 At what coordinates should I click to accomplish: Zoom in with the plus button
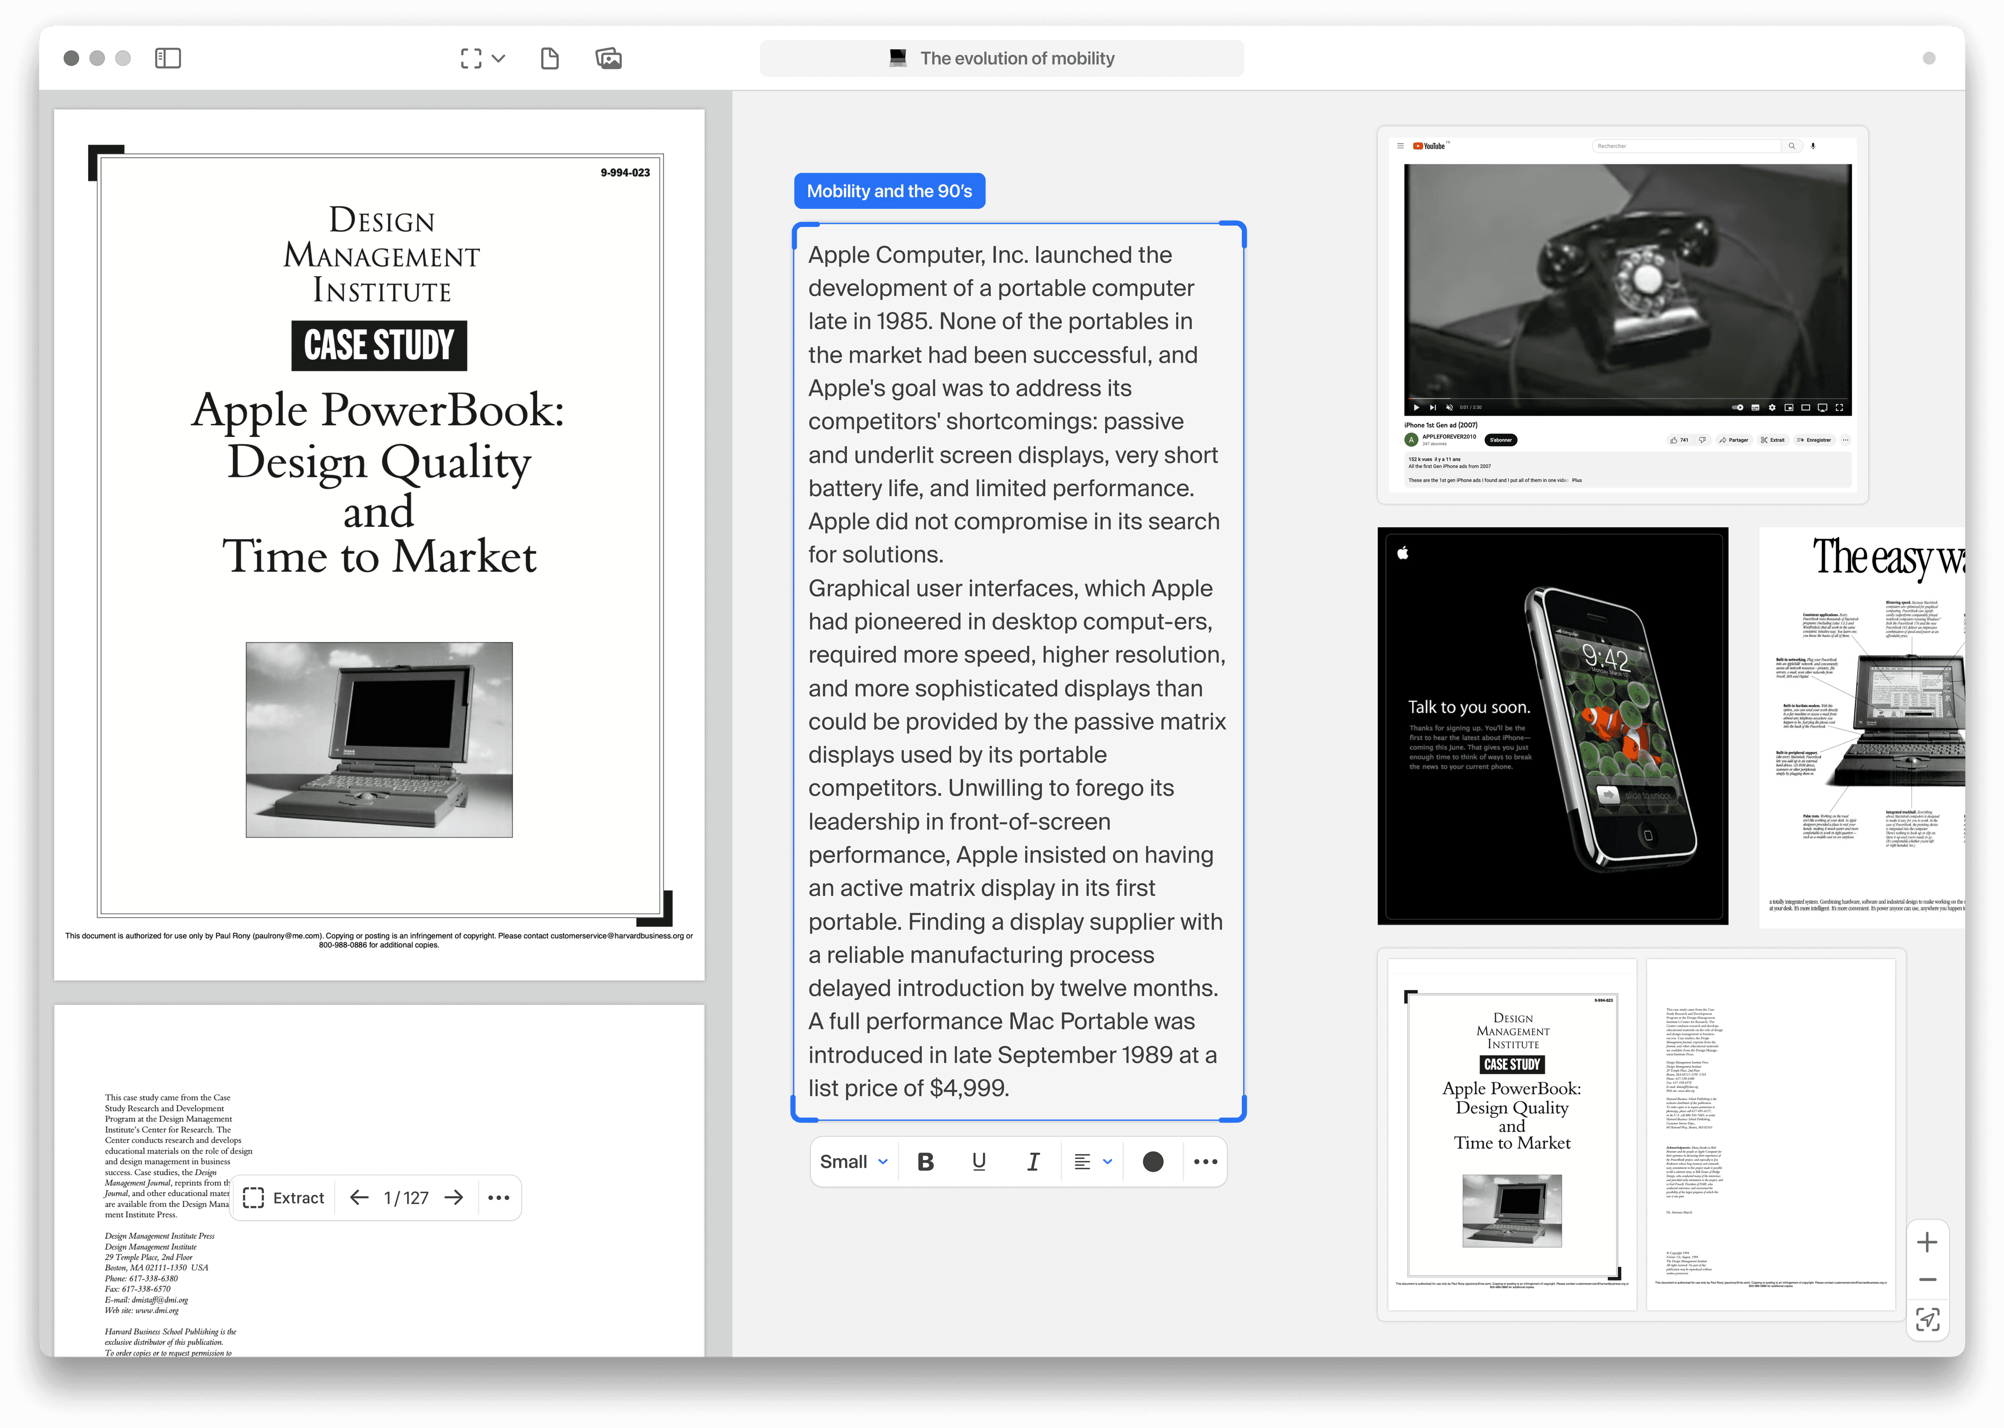click(1927, 1242)
